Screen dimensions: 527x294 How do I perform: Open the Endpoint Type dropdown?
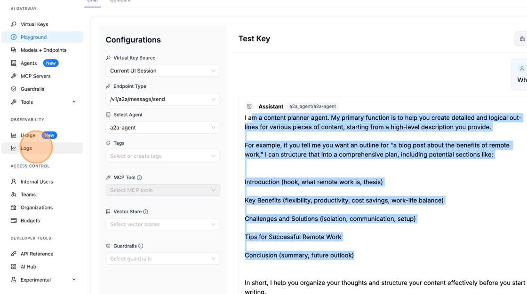(x=163, y=99)
